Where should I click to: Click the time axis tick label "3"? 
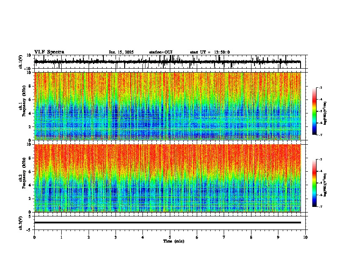[x=116, y=237]
